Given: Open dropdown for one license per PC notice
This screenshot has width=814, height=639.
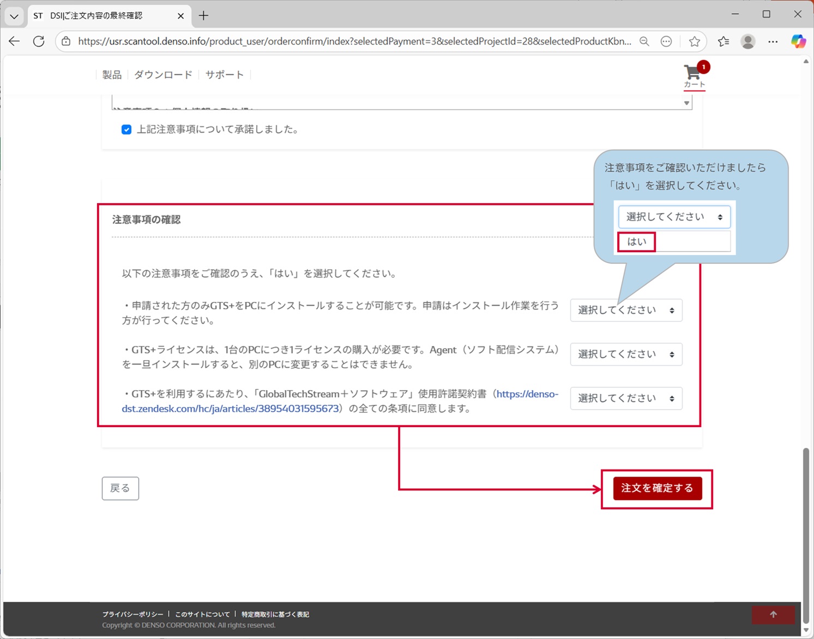Looking at the screenshot, I should tap(626, 355).
